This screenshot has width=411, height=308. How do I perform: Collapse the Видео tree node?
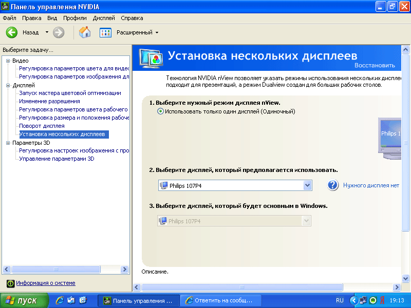tap(8, 61)
